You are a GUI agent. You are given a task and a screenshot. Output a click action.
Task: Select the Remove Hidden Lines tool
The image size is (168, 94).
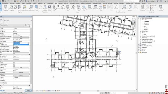[x=31, y=8]
